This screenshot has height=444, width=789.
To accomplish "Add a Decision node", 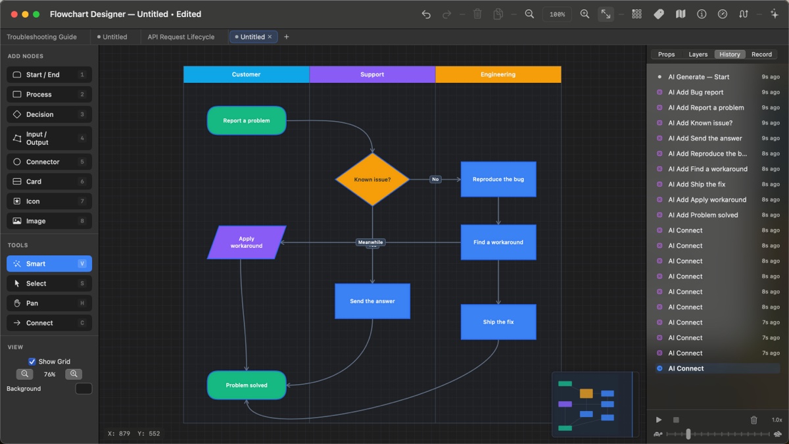I will pos(49,114).
